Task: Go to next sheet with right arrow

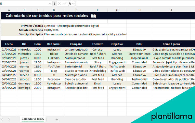Action: point(9,119)
